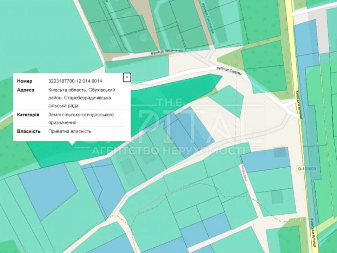Click the Власність field label
Image resolution: width=337 pixels, height=253 pixels.
point(27,131)
